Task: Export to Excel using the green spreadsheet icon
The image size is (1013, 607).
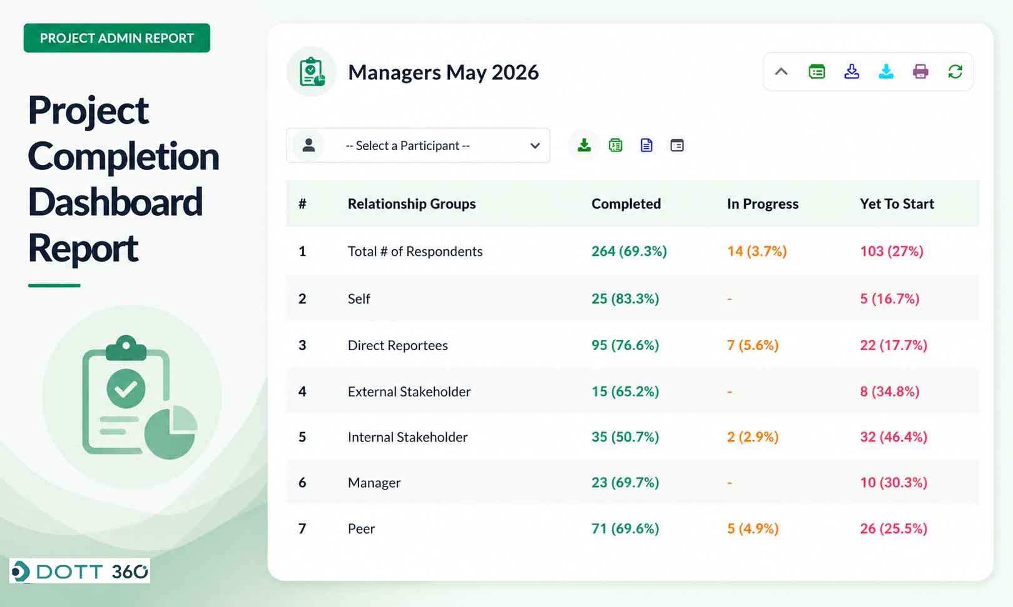Action: (x=616, y=146)
